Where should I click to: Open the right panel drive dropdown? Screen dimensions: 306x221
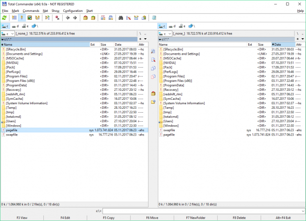pos(165,34)
